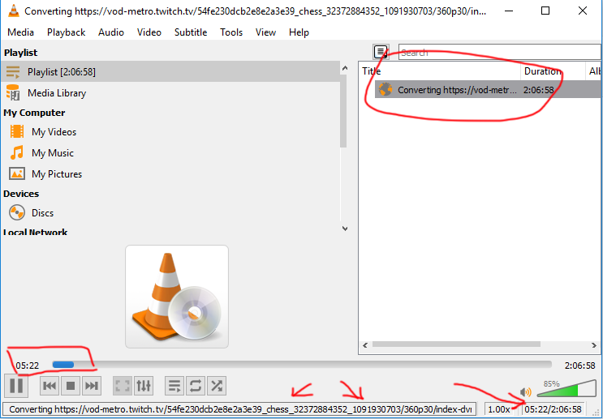Click the playlist Search field
This screenshot has width=603, height=419.
[x=499, y=53]
